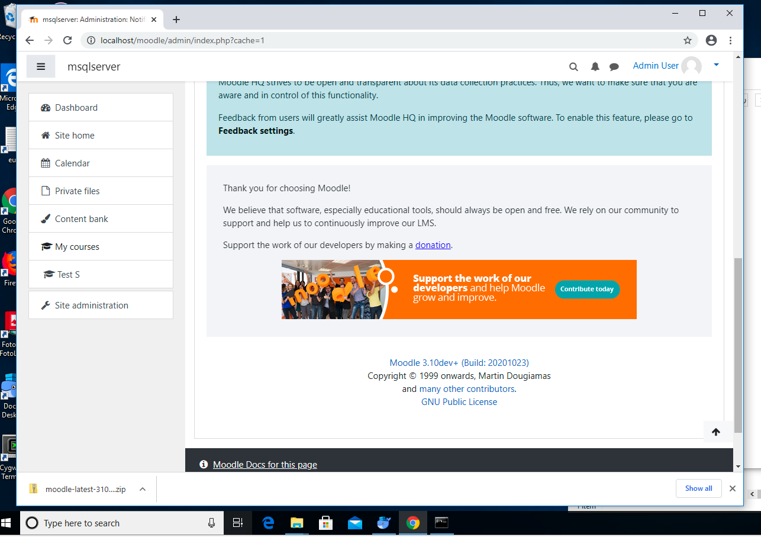
Task: Click the page vertical scrollbar thumb
Action: pos(738,345)
